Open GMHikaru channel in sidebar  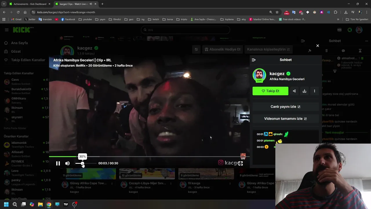click(26, 100)
